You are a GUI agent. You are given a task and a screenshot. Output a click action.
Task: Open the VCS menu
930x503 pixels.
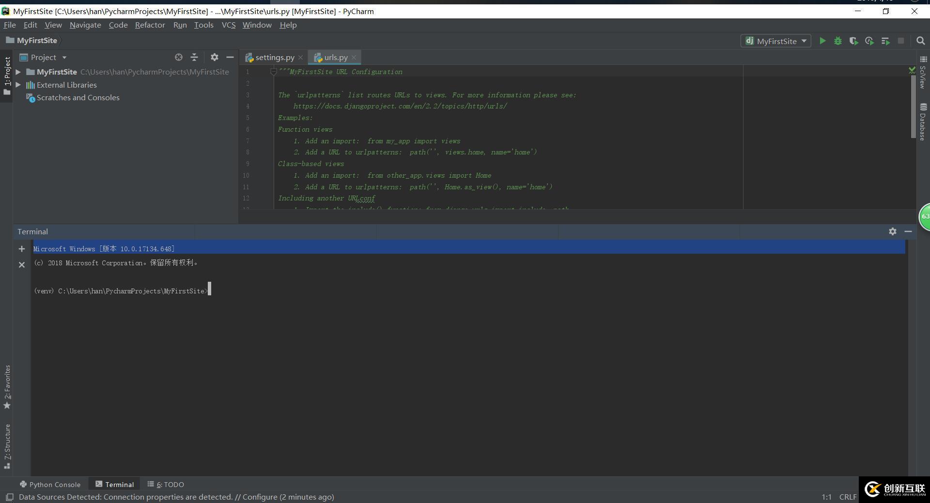pos(228,25)
